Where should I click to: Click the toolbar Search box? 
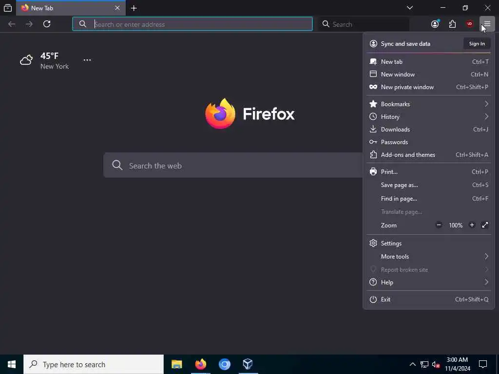(364, 24)
